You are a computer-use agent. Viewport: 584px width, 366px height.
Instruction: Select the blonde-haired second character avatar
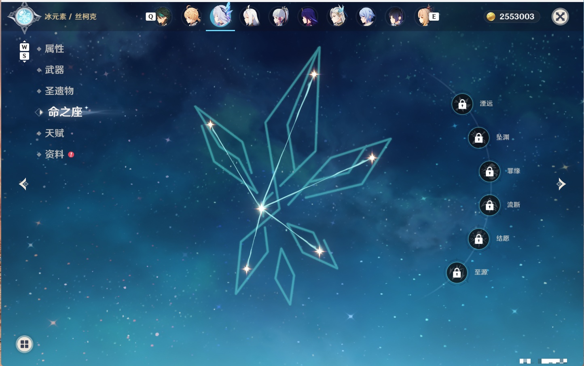(192, 17)
